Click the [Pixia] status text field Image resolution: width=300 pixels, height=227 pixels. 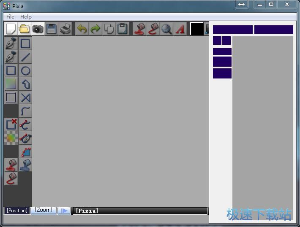click(140, 211)
